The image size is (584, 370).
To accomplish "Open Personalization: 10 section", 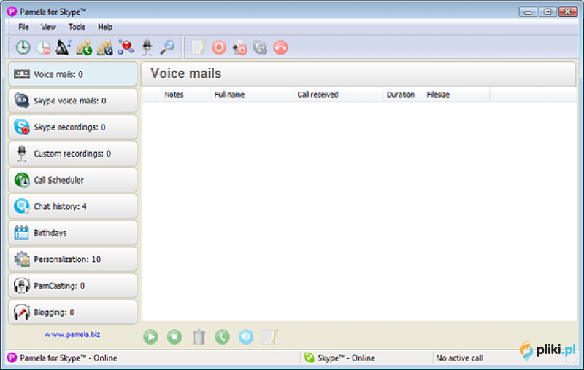I will click(72, 259).
